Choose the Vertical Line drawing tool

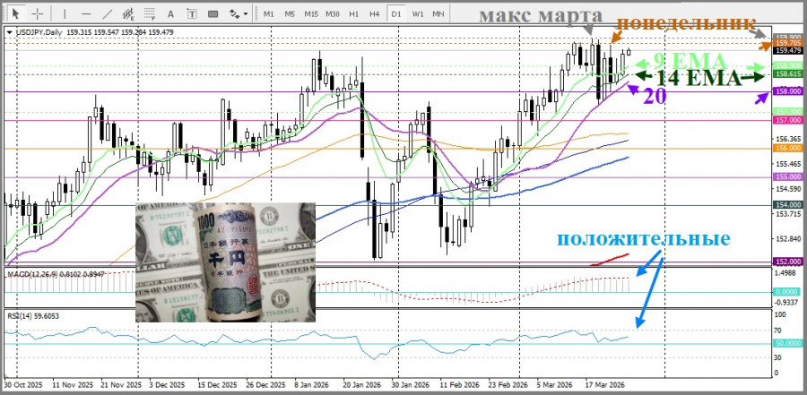coord(65,14)
